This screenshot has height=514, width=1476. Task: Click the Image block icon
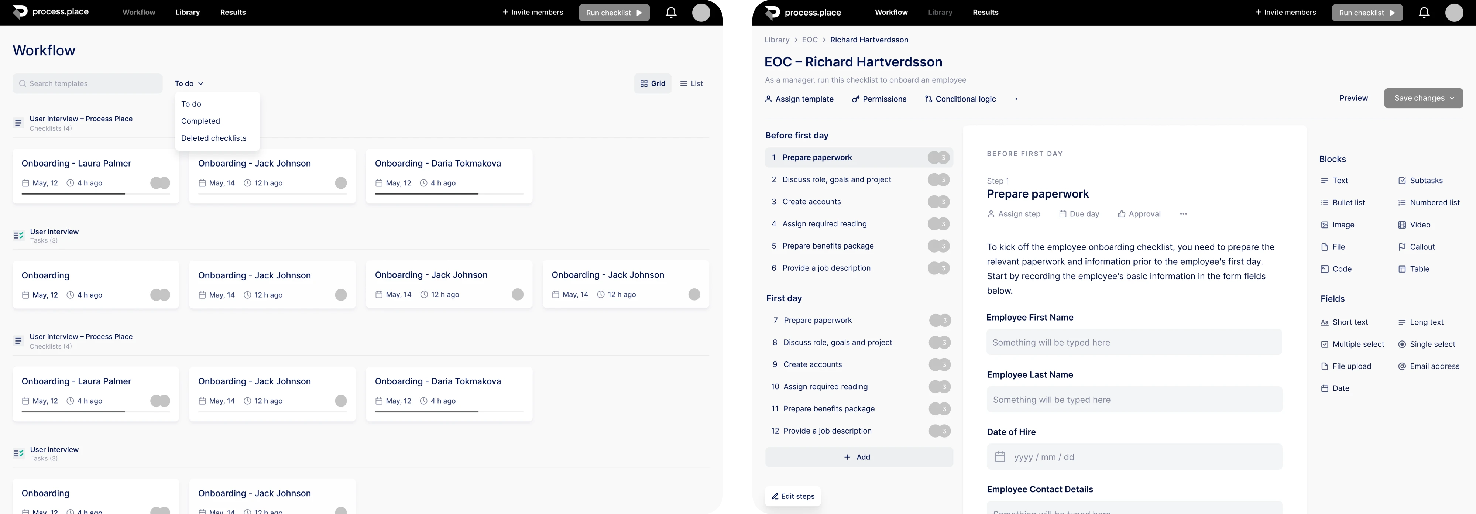1324,225
